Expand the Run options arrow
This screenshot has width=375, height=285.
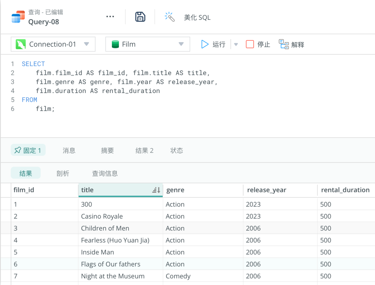pyautogui.click(x=236, y=45)
